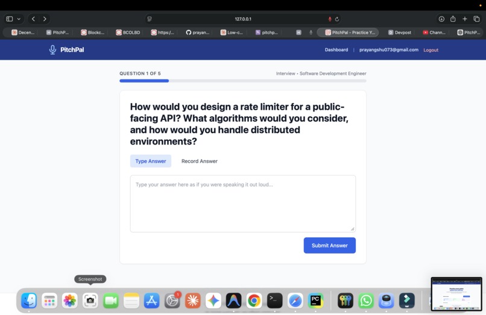Screen dimensions: 486x315
Task: Open Safari from the dock
Action: tap(295, 301)
